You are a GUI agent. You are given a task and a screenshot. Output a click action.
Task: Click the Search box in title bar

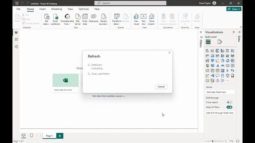(x=130, y=3)
